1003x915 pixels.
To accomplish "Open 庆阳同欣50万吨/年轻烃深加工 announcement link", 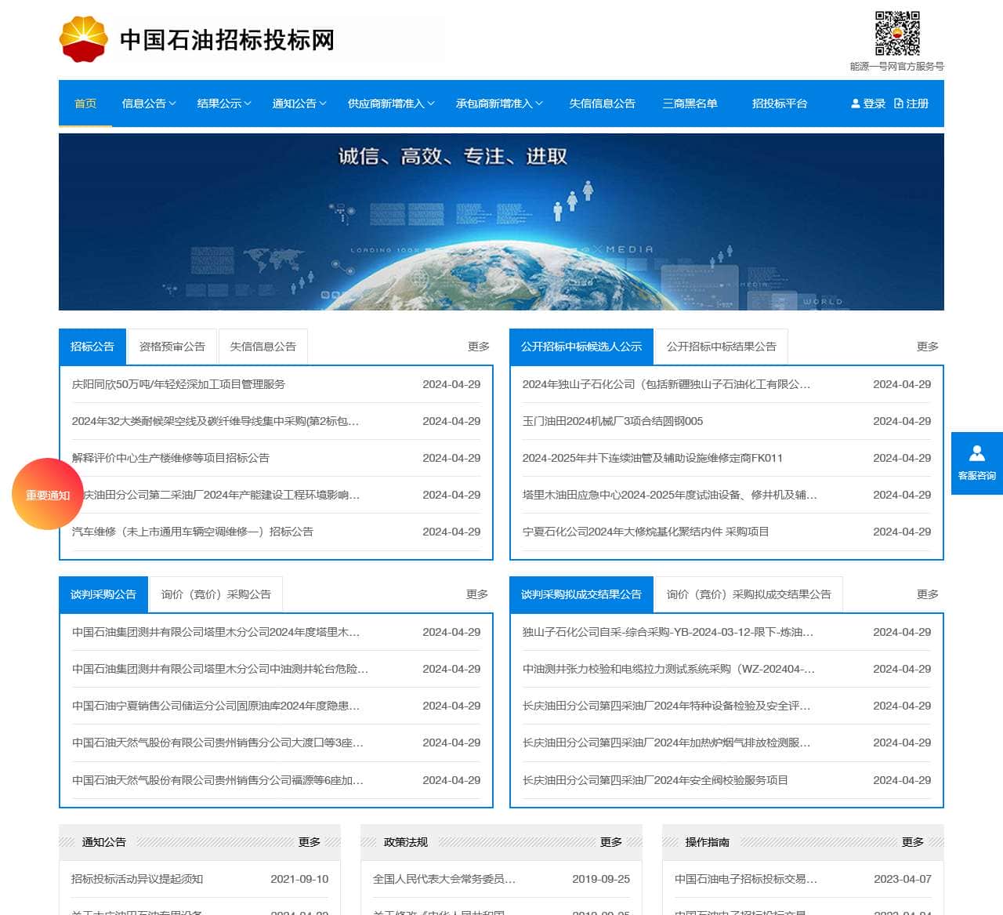I will point(177,384).
